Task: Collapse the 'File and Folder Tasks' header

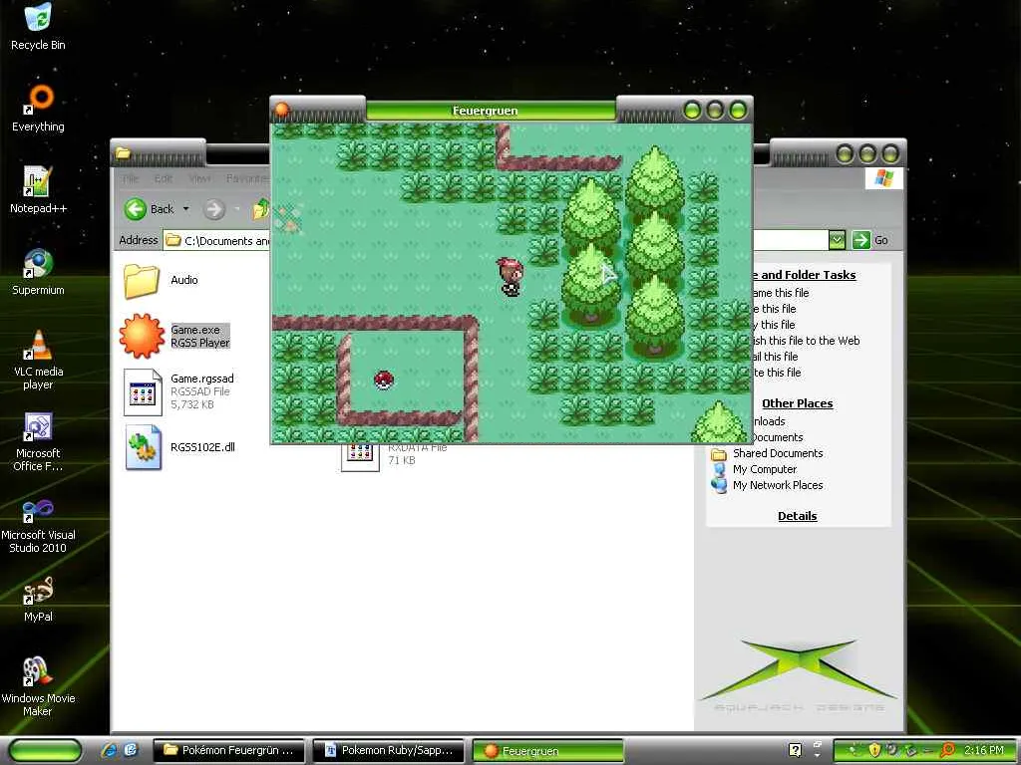Action: (x=805, y=275)
